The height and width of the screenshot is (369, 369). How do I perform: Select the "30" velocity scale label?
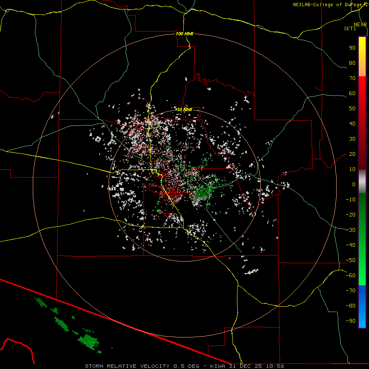[352, 139]
